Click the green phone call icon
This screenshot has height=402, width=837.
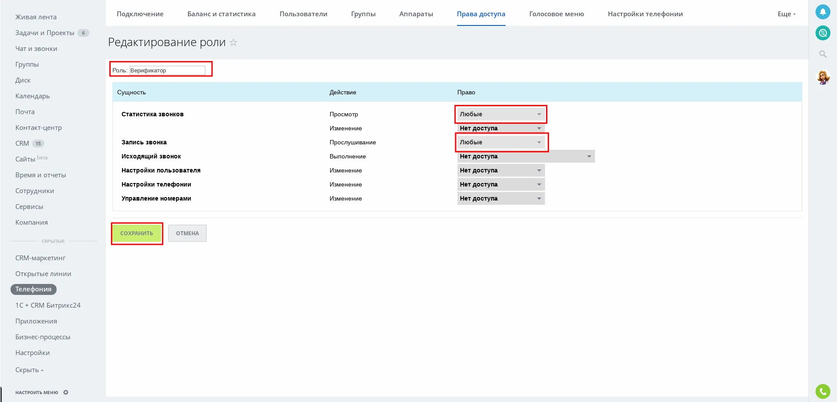point(823,391)
